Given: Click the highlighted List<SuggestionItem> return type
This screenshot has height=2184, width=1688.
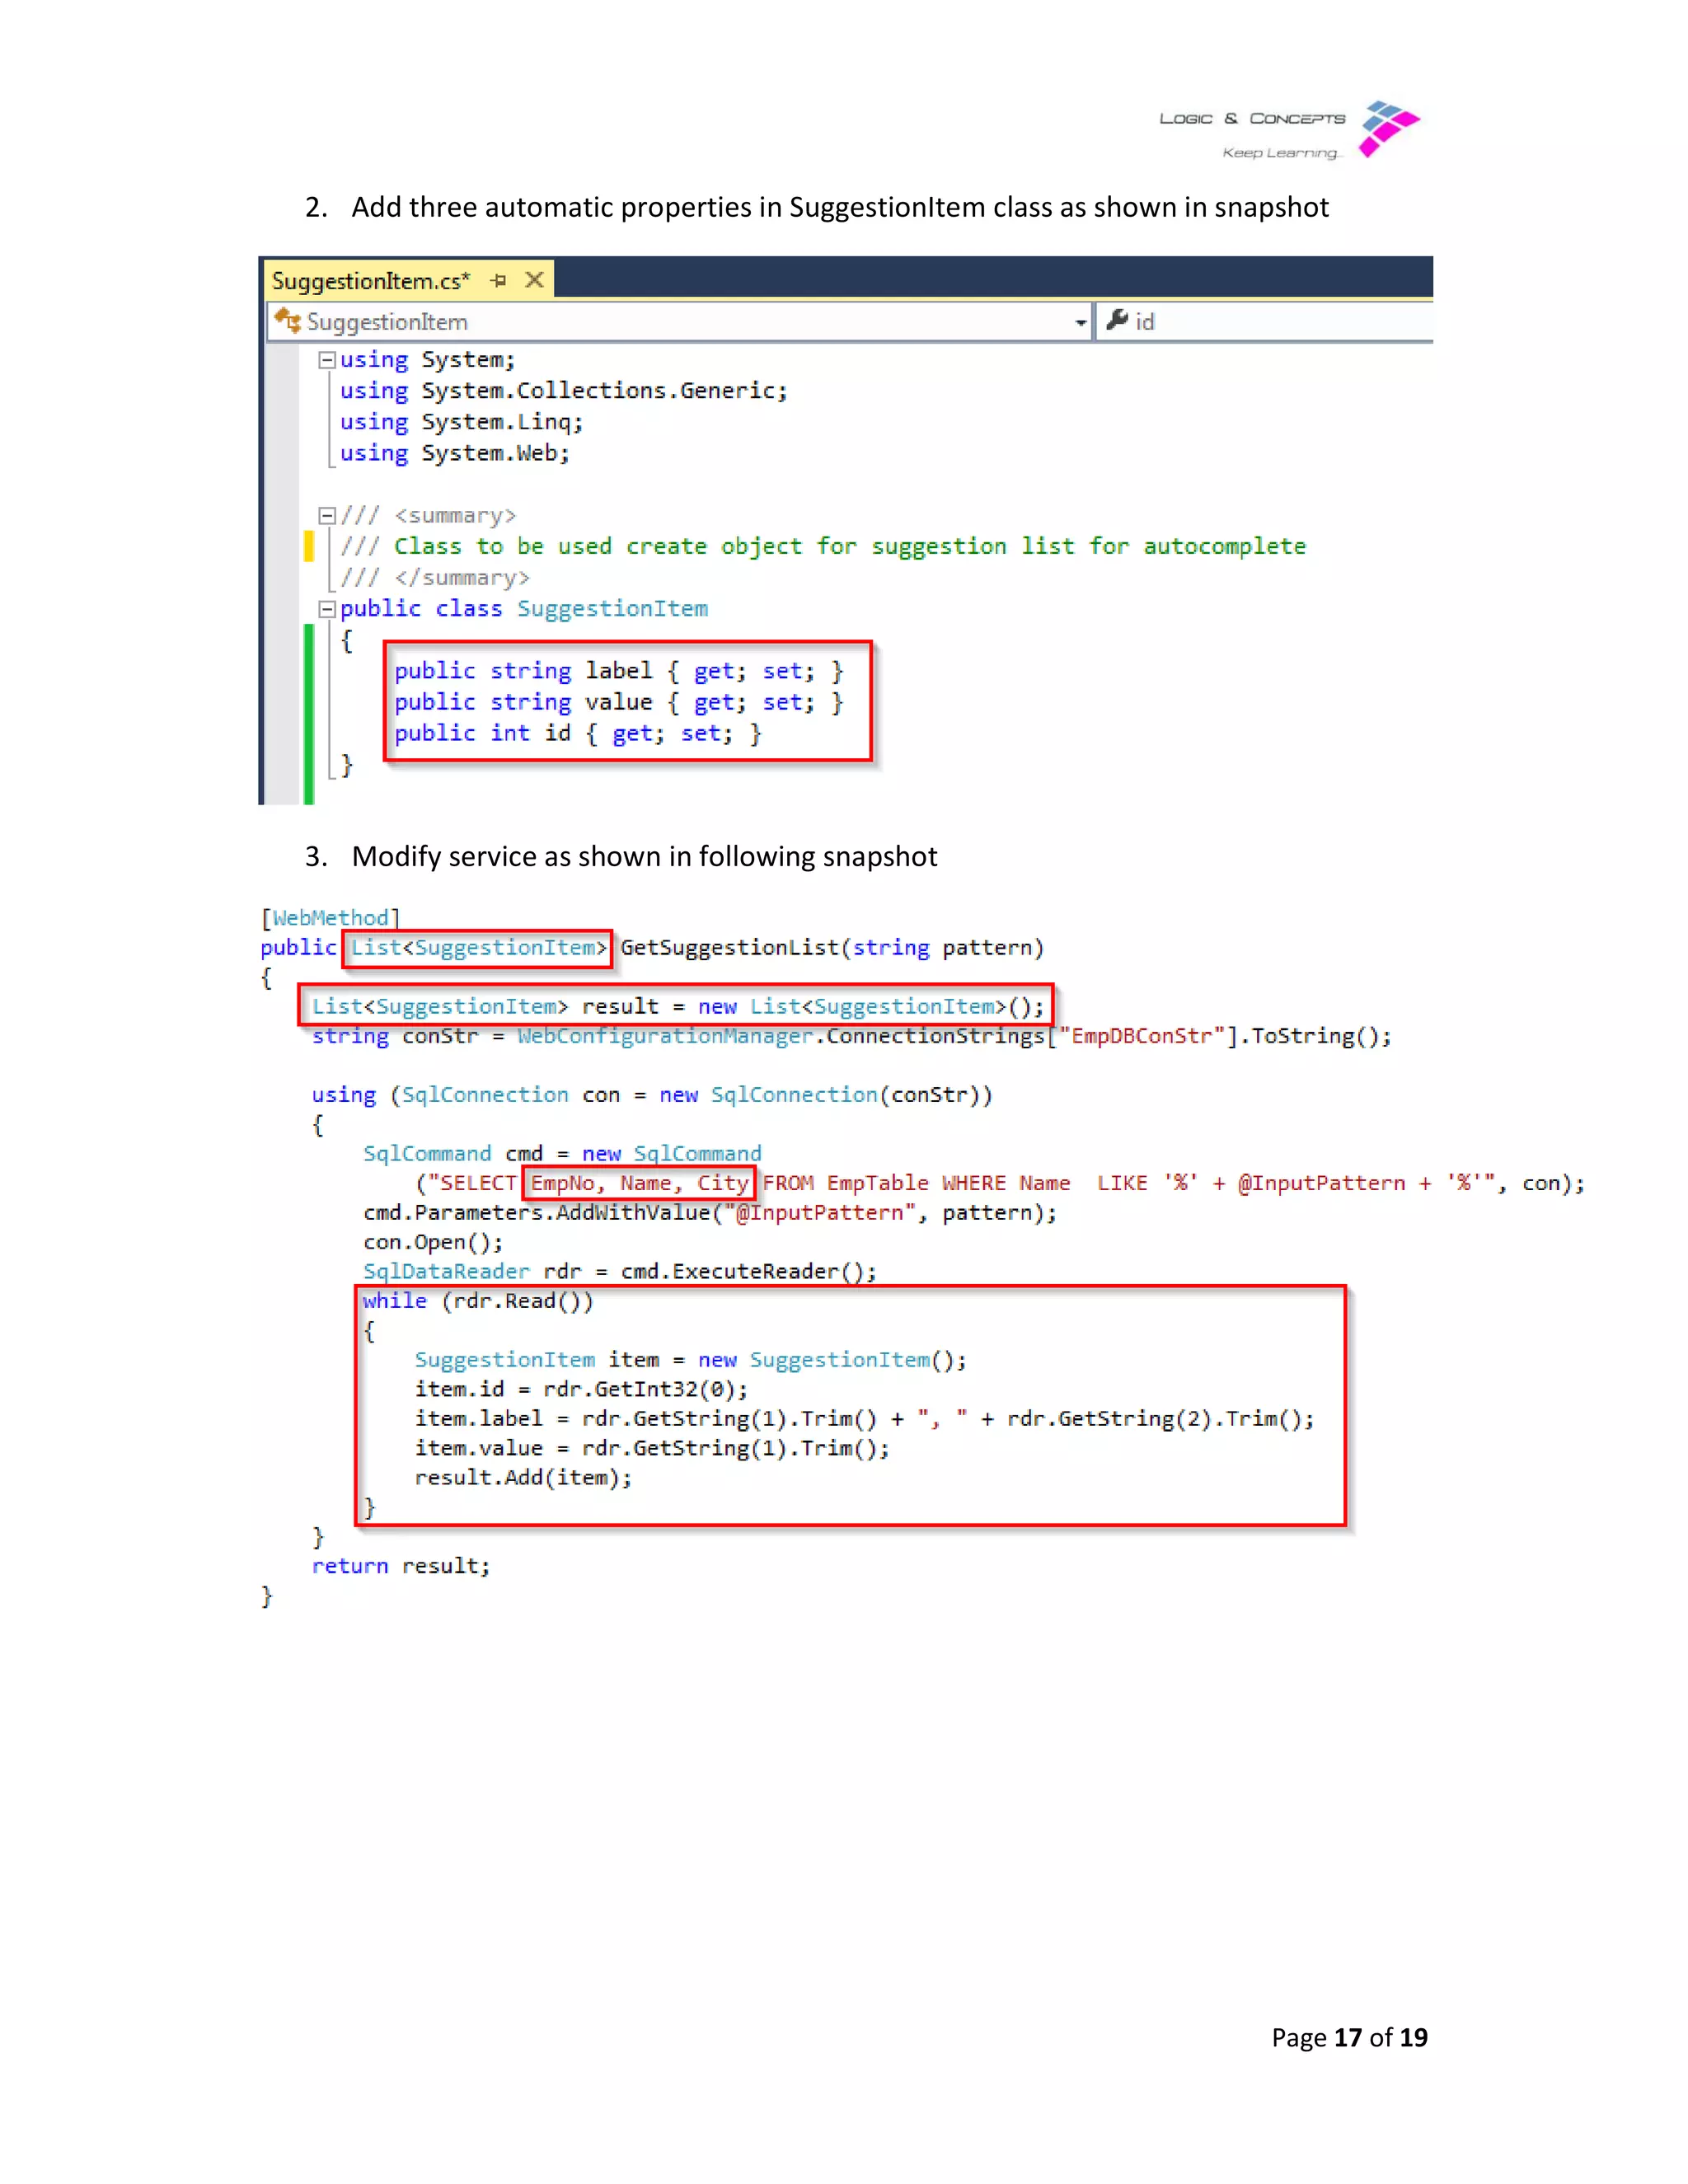Looking at the screenshot, I should tap(478, 948).
